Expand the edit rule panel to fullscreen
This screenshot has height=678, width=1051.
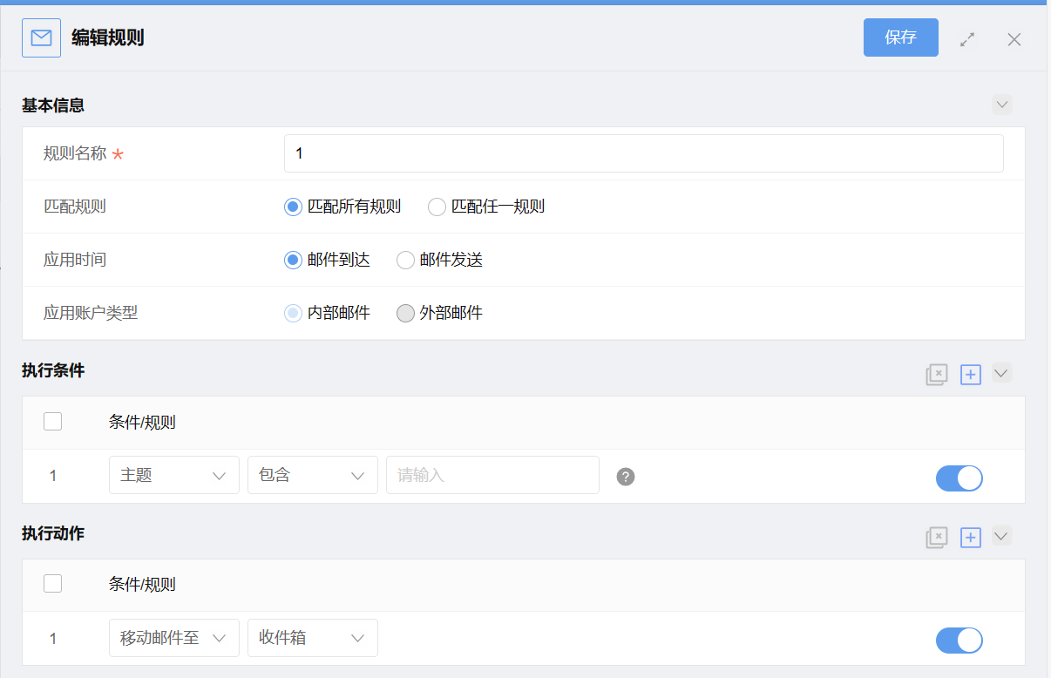click(x=967, y=39)
